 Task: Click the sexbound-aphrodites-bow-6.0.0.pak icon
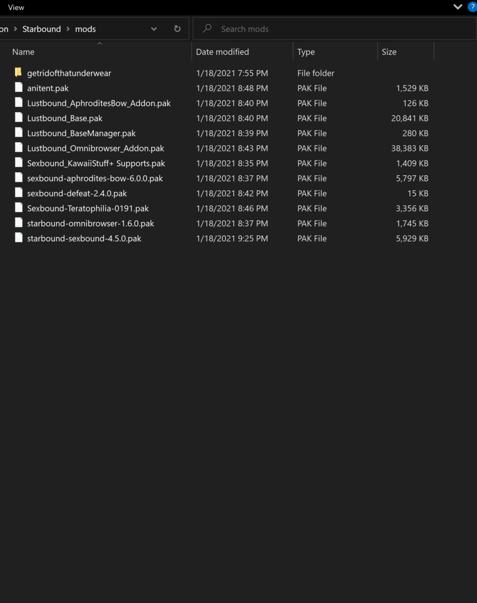[x=18, y=178]
